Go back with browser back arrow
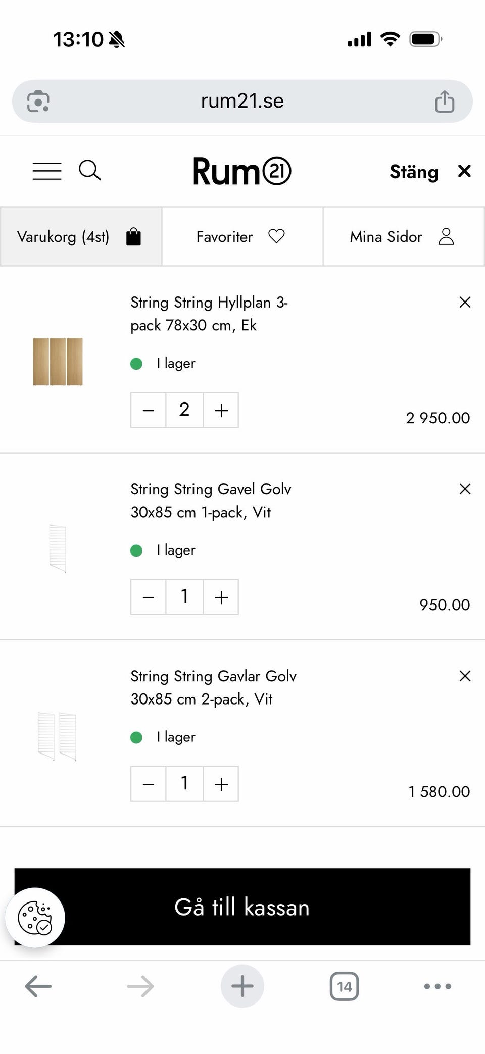The width and height of the screenshot is (485, 1054). (38, 986)
